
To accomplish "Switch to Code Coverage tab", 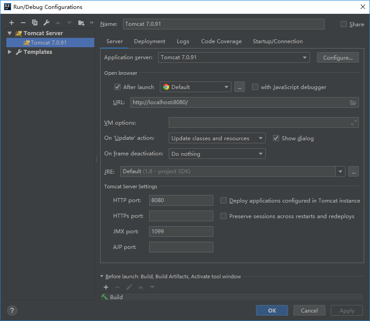I will [221, 41].
